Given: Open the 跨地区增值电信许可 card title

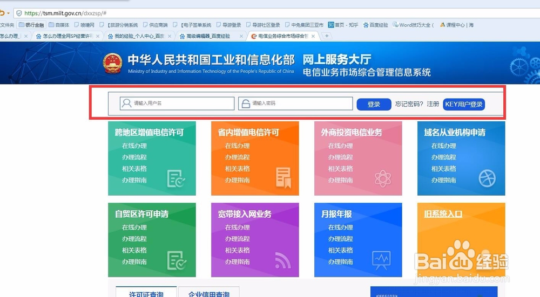Looking at the screenshot, I should tap(149, 133).
